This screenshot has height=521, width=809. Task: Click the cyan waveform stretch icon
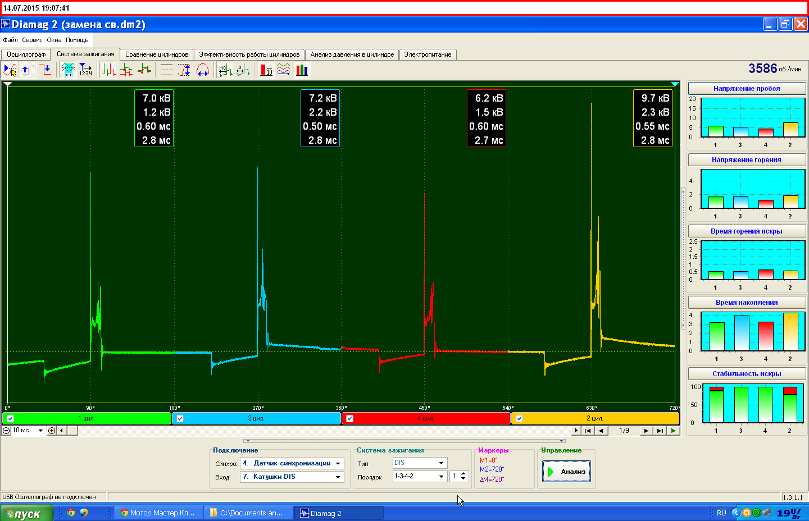69,70
